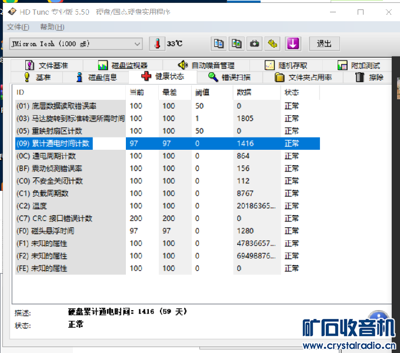Select the (C7) CRC 接口错误计数 row

pyautogui.click(x=167, y=218)
